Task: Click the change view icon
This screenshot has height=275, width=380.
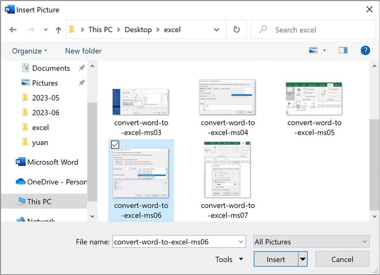Action: (x=313, y=51)
